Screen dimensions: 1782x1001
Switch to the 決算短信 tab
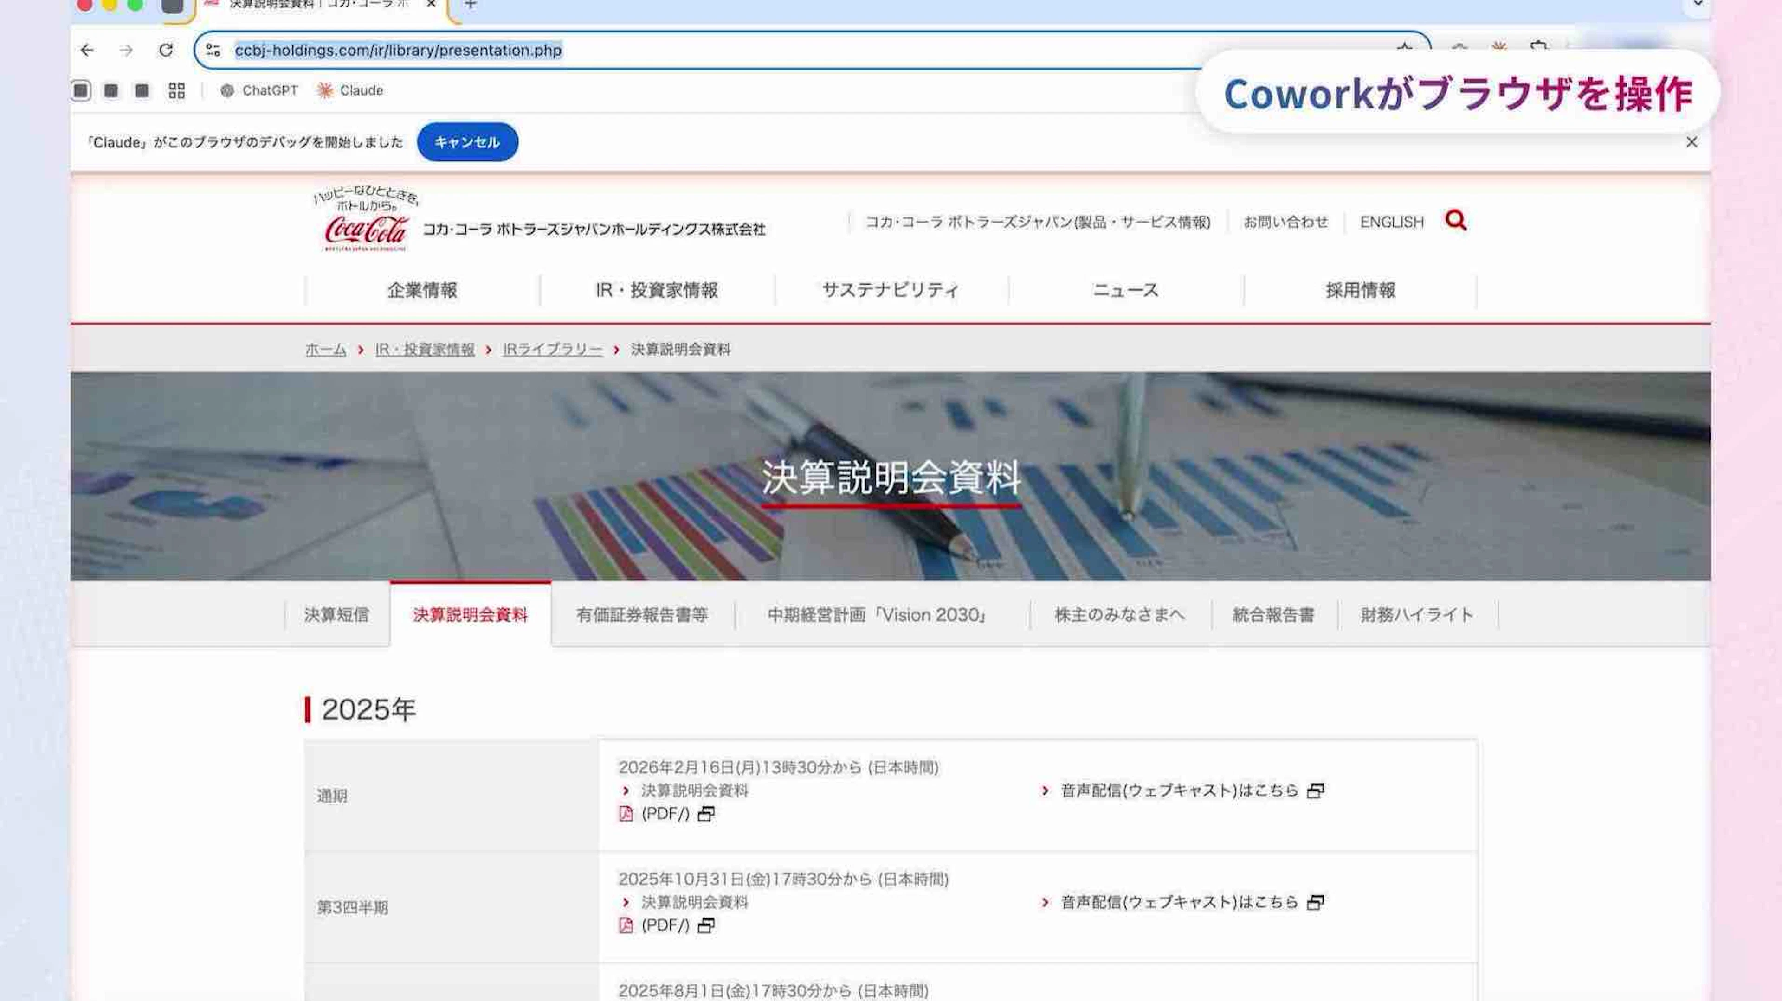click(x=336, y=615)
